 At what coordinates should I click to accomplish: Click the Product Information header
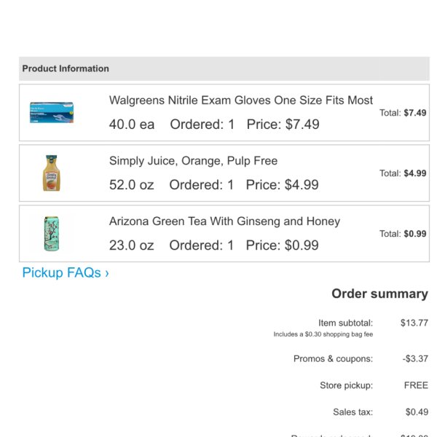point(66,68)
